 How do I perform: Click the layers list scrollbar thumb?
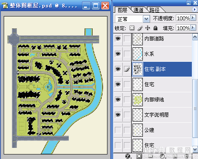[x=195, y=108]
